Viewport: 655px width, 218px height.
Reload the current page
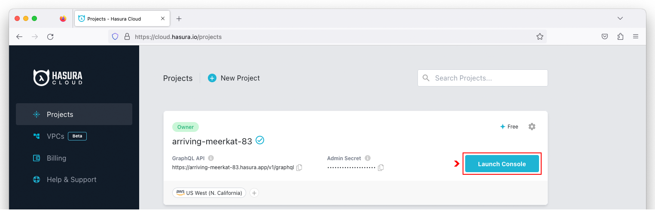tap(50, 37)
